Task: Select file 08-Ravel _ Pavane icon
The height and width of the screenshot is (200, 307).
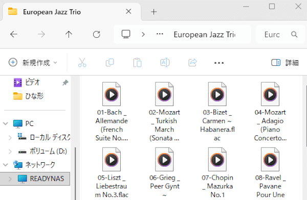Action: click(270, 159)
